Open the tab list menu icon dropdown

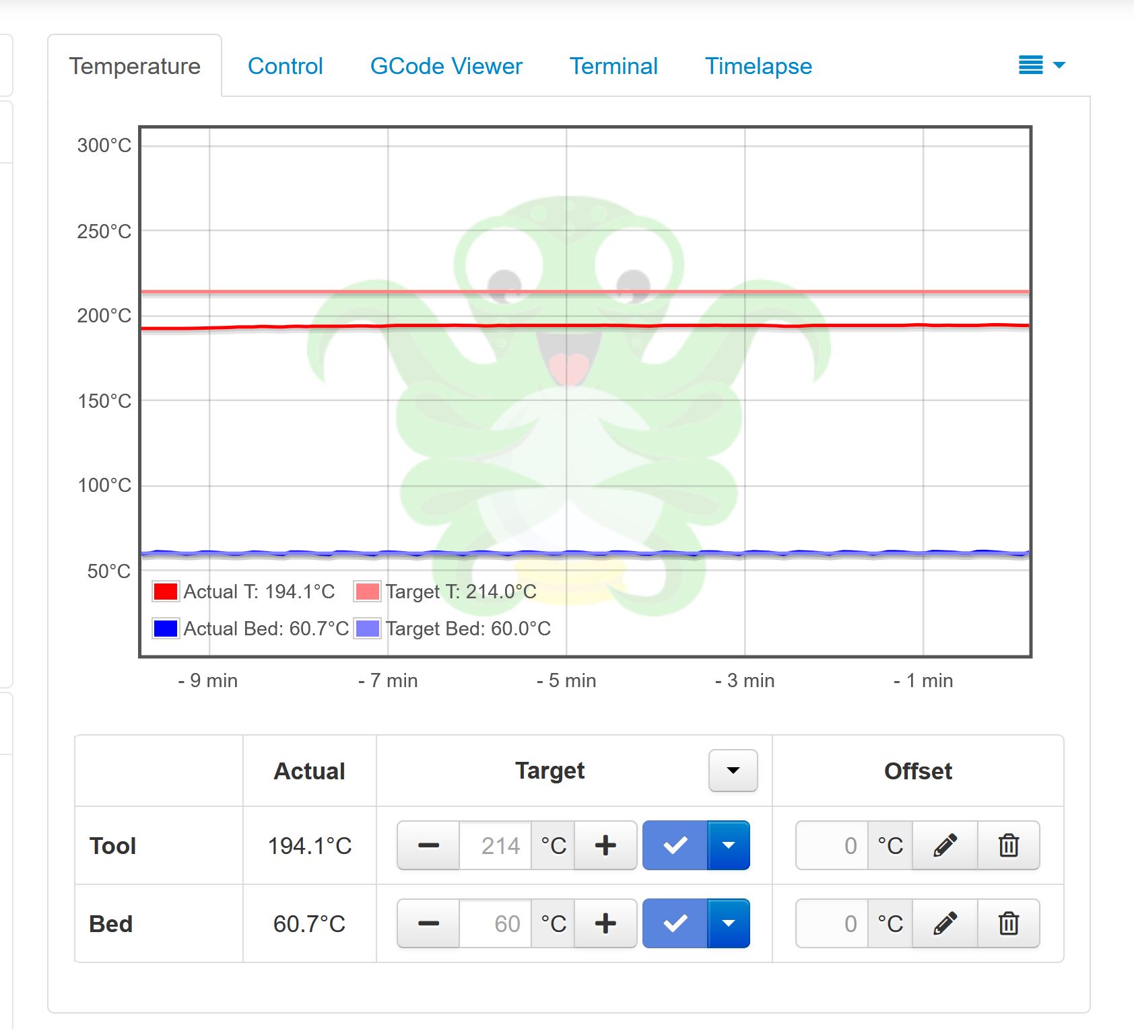pyautogui.click(x=1041, y=65)
